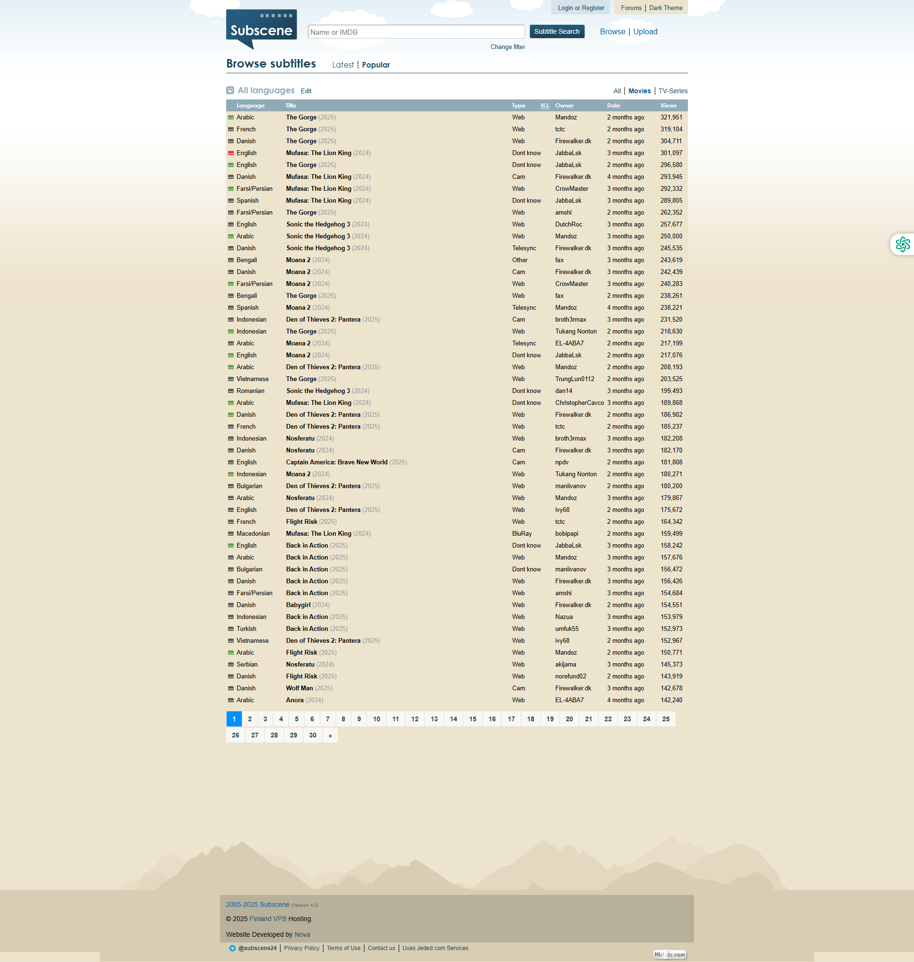Go to page 10
The height and width of the screenshot is (962, 914).
pos(377,719)
